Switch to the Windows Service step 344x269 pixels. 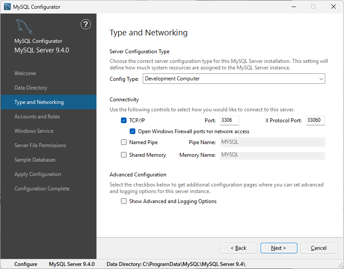tap(34, 131)
